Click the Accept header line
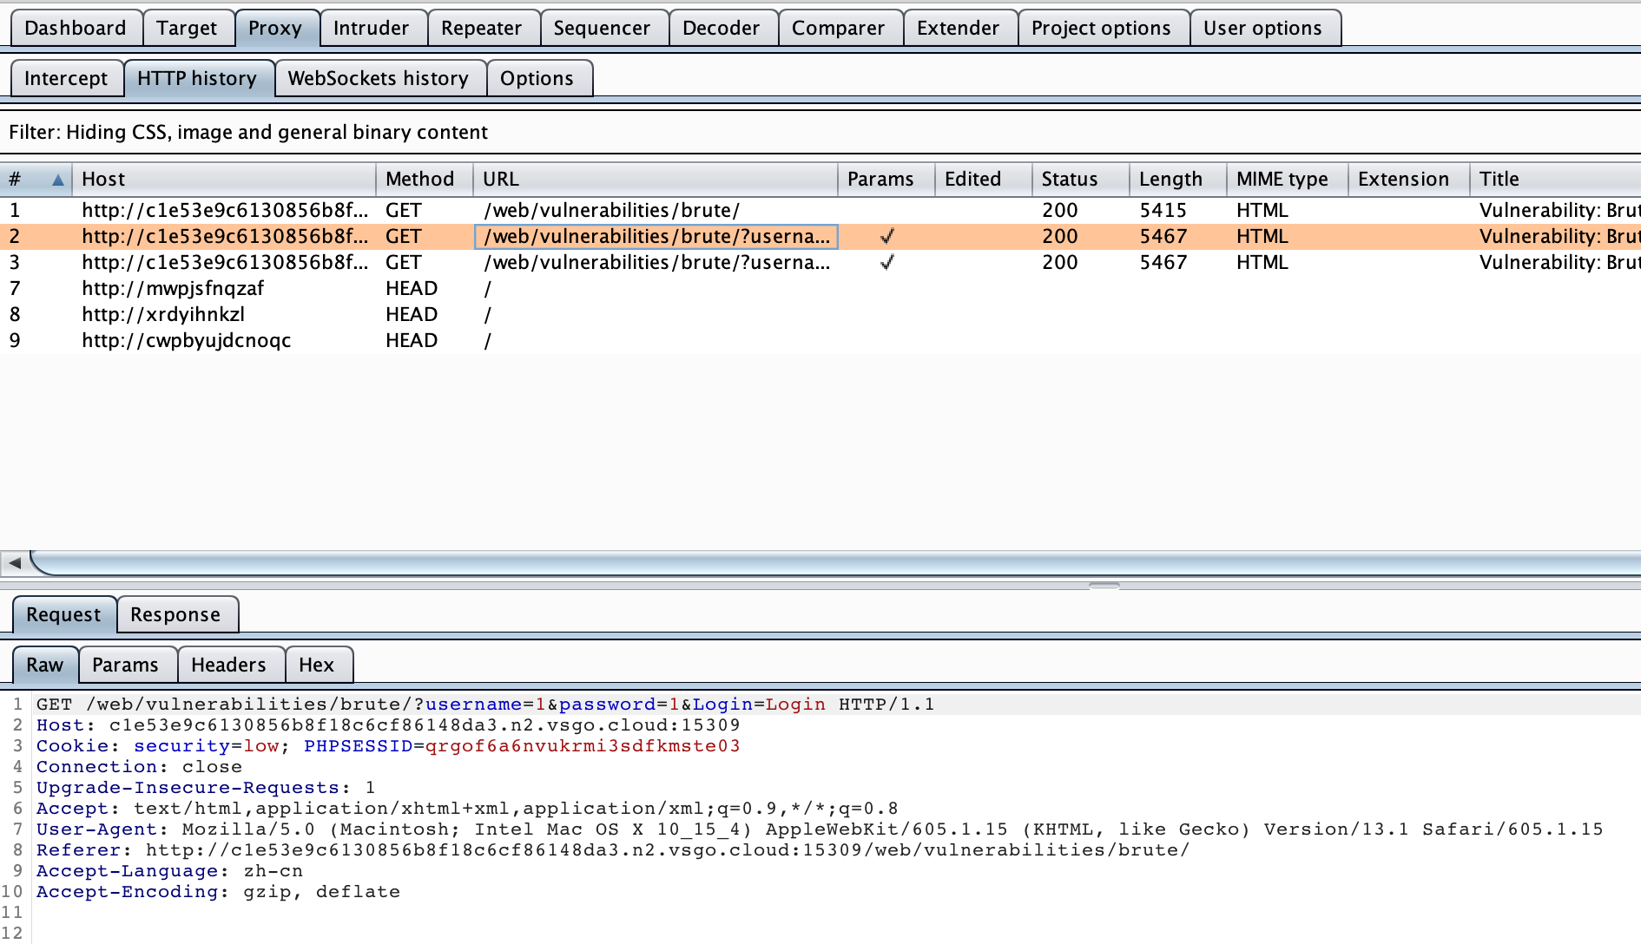1641x944 pixels. tap(467, 809)
